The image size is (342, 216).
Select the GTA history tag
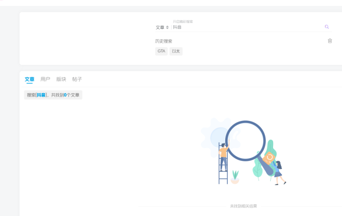161,51
